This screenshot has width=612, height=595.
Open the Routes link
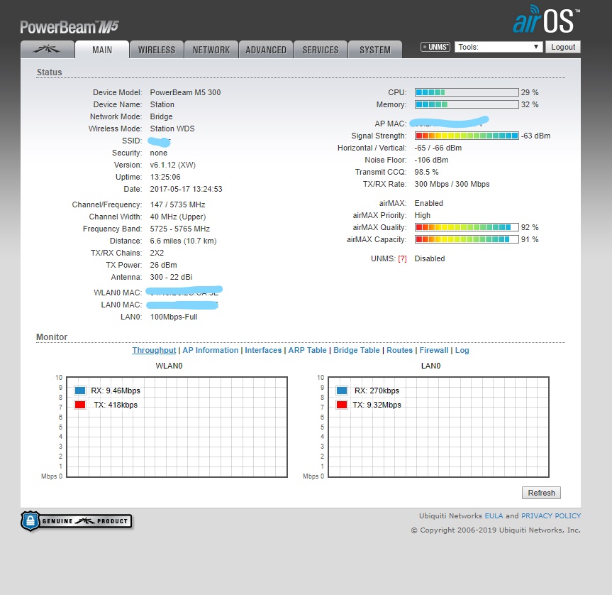click(399, 350)
